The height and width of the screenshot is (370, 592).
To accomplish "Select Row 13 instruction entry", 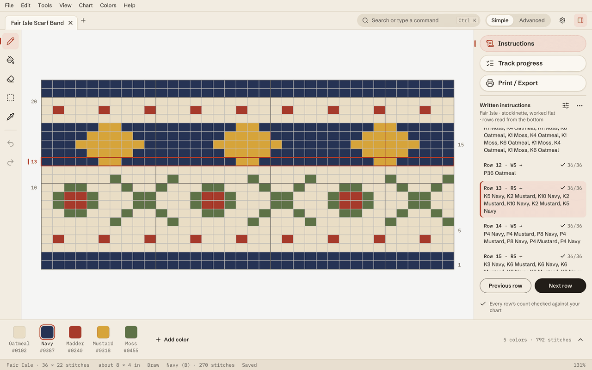I will (x=533, y=199).
